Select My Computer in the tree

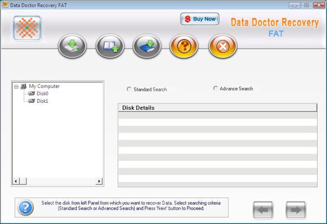44,86
